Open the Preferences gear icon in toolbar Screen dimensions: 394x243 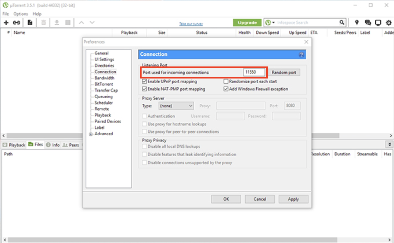coord(389,23)
